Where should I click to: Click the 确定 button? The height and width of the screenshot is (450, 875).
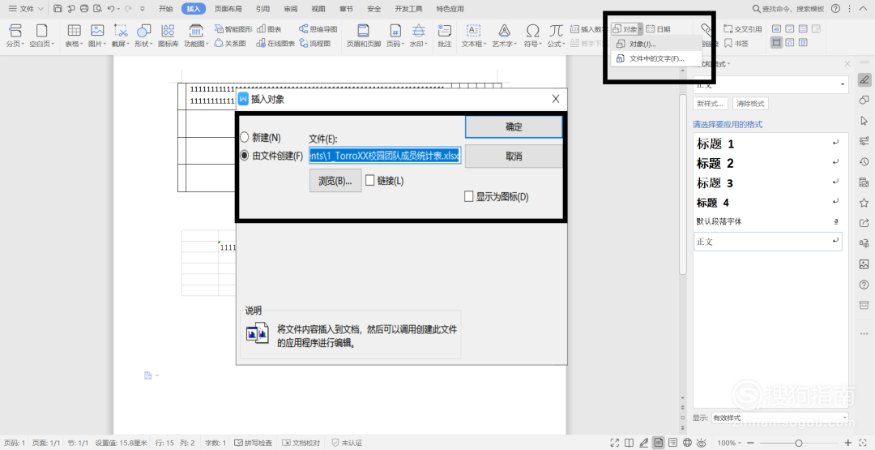coord(514,127)
